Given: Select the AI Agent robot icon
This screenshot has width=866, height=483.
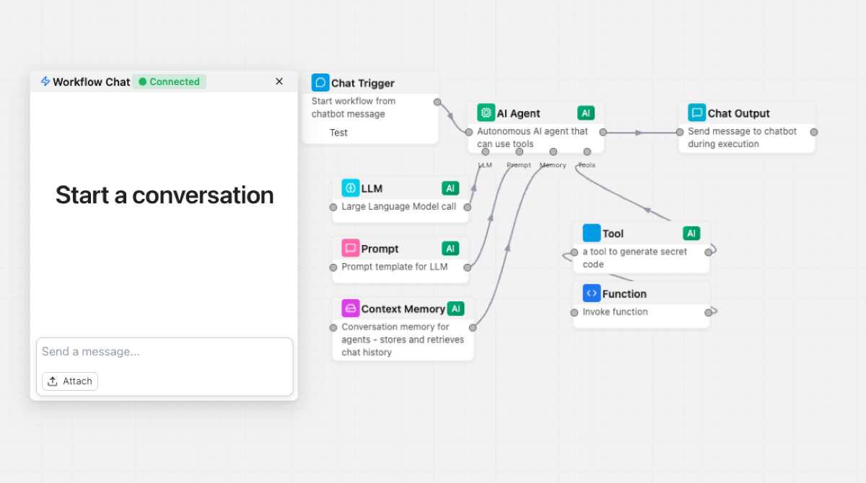Looking at the screenshot, I should coord(486,112).
